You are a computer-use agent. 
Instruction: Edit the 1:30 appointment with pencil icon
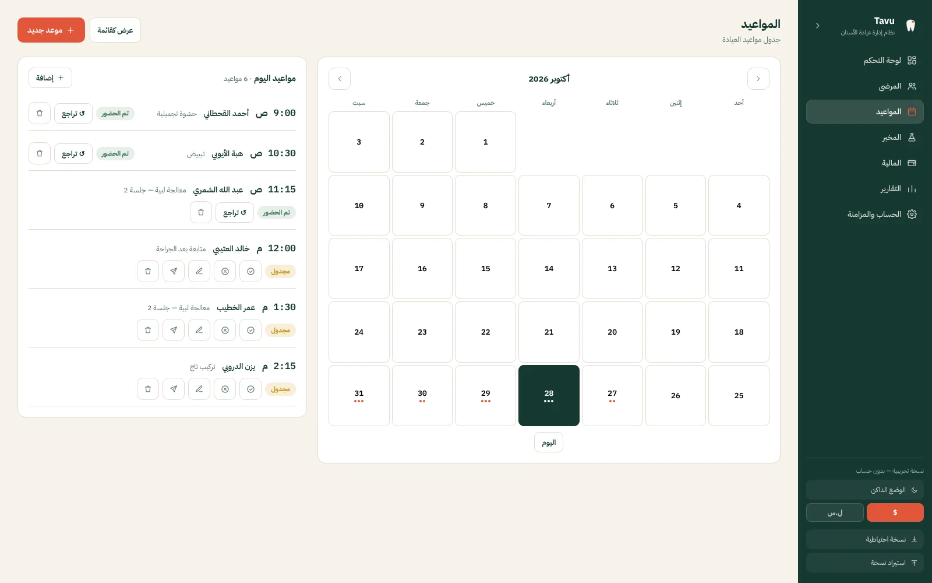(199, 330)
